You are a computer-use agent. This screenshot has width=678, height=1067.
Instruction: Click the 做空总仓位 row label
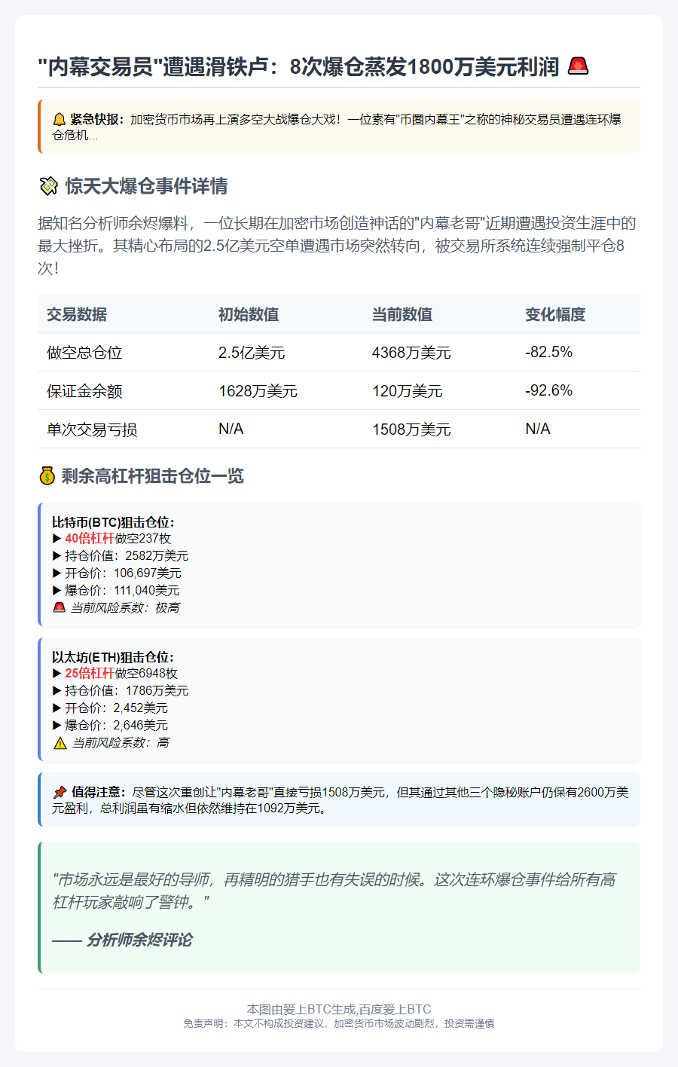pyautogui.click(x=84, y=353)
